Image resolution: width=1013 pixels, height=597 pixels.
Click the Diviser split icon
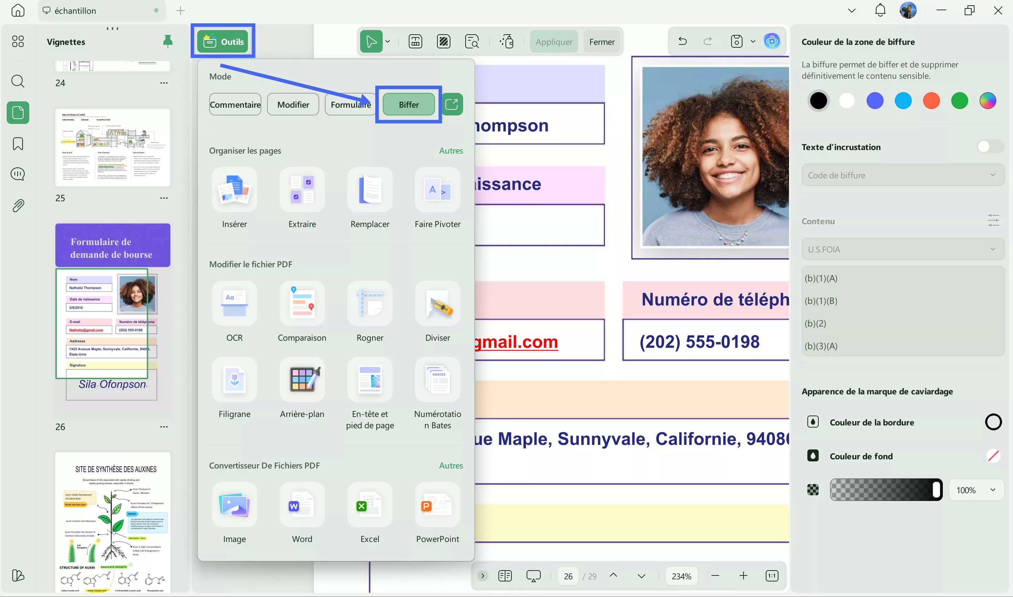click(437, 304)
